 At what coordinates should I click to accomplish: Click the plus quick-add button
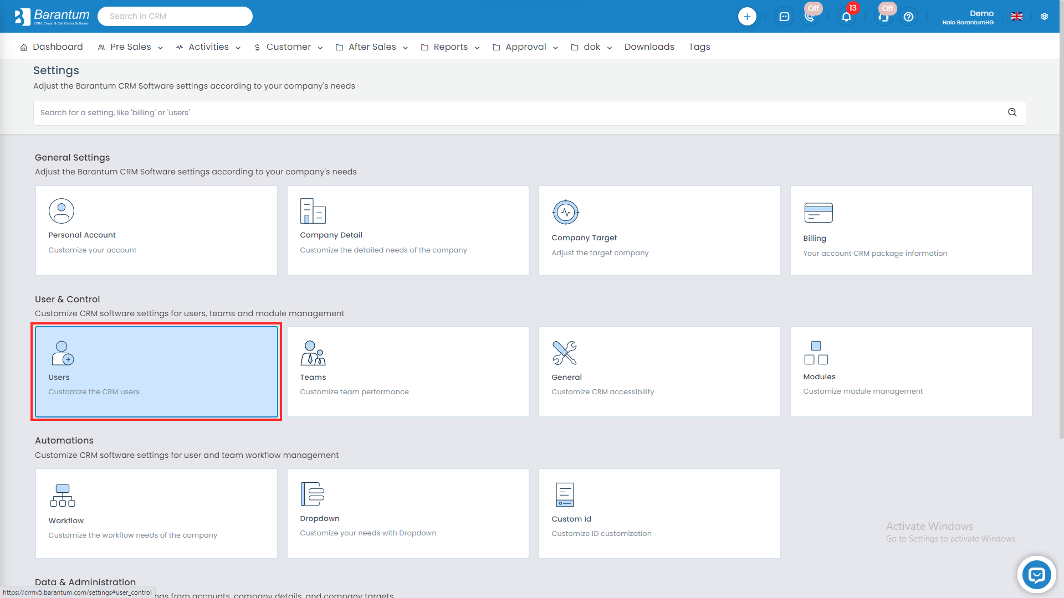coord(747,17)
